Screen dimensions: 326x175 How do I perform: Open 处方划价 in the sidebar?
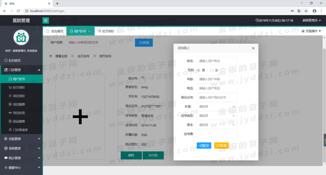point(21,87)
